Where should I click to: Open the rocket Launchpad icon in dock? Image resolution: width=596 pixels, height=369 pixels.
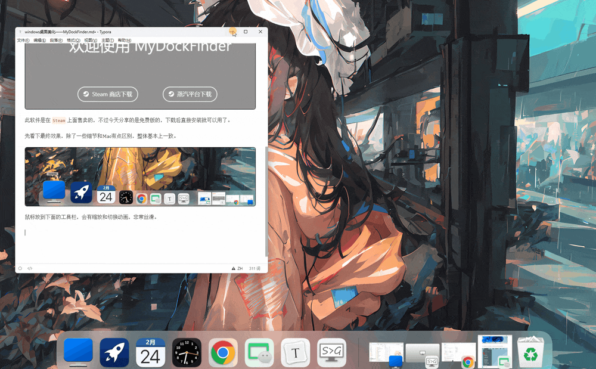point(114,352)
